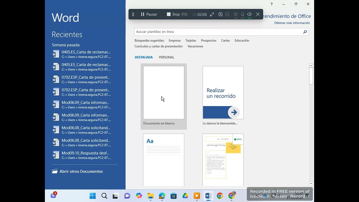The width and height of the screenshot is (359, 202).
Task: Pause the recording with Pausar
Action: (149, 14)
